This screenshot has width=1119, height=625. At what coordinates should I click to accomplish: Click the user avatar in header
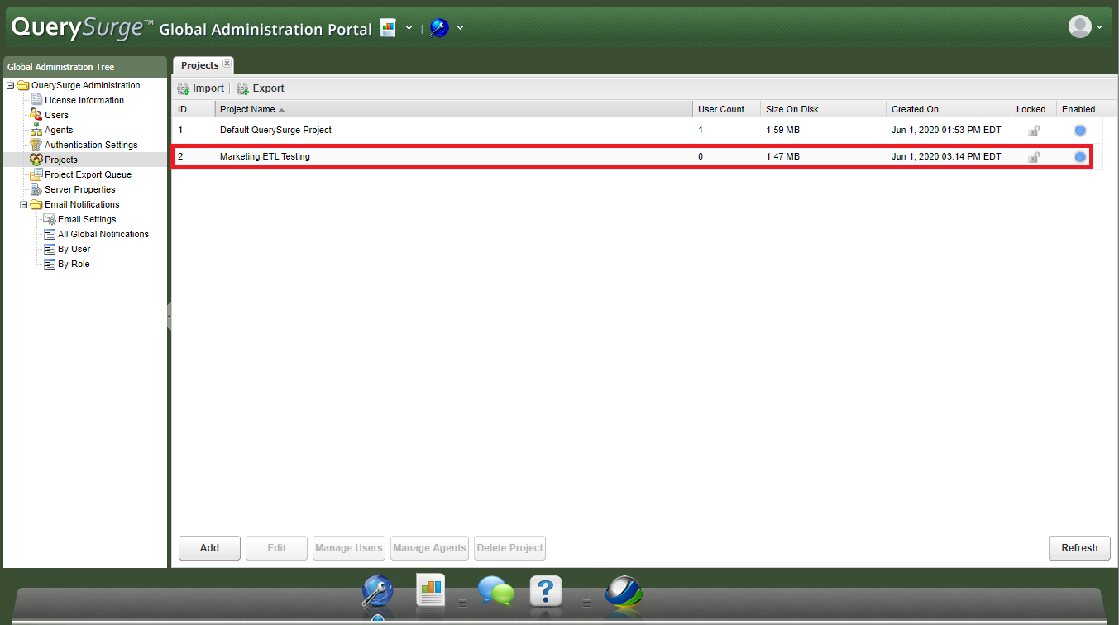coord(1079,26)
